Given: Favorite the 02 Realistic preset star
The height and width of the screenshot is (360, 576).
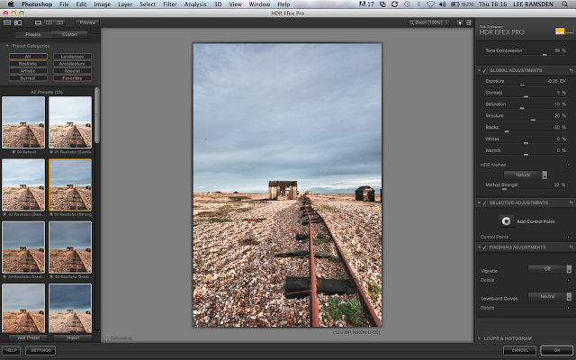Looking at the screenshot, I should click(4, 214).
